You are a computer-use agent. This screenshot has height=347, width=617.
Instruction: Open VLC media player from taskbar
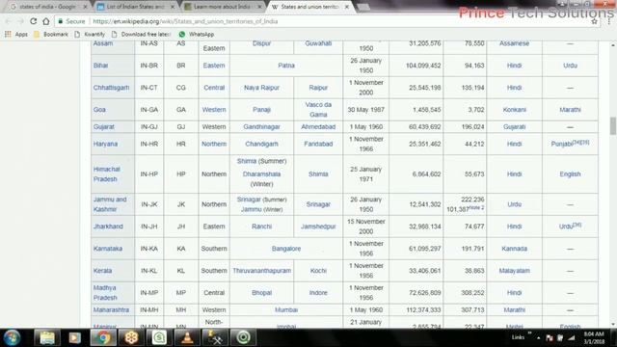[x=187, y=337]
